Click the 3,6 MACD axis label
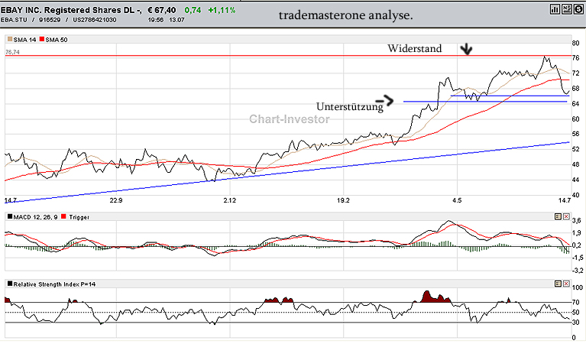The height and width of the screenshot is (344, 586). [577, 221]
